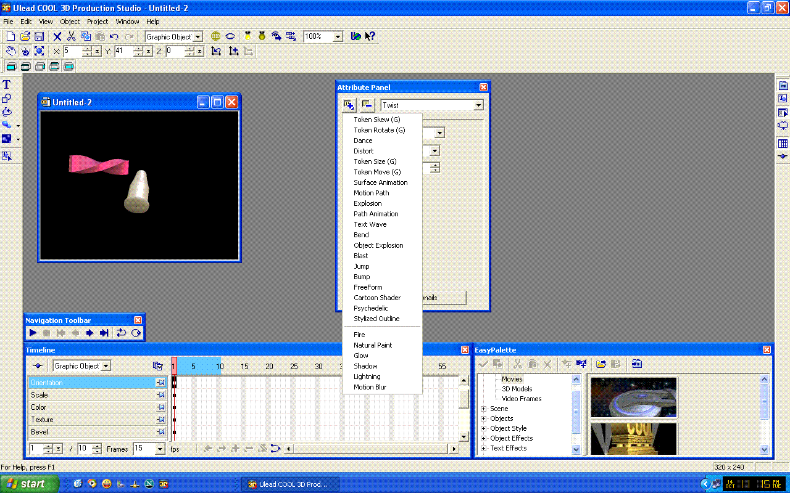Image resolution: width=790 pixels, height=493 pixels.
Task: Click the grid icon in right sidebar
Action: point(783,144)
